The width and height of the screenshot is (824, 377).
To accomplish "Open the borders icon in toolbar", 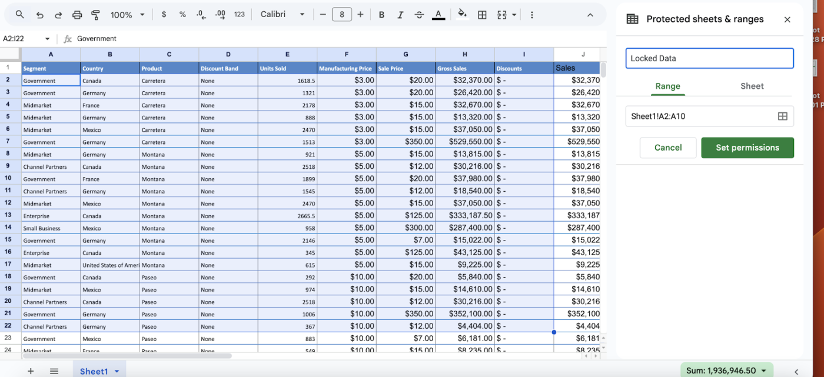I will point(482,15).
